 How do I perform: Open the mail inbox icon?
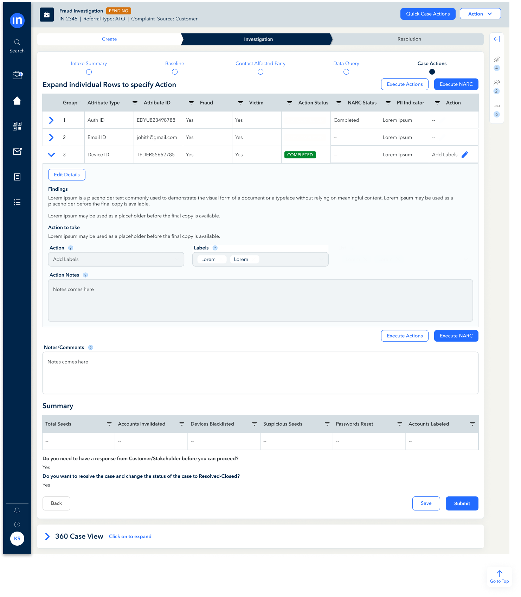click(x=17, y=152)
